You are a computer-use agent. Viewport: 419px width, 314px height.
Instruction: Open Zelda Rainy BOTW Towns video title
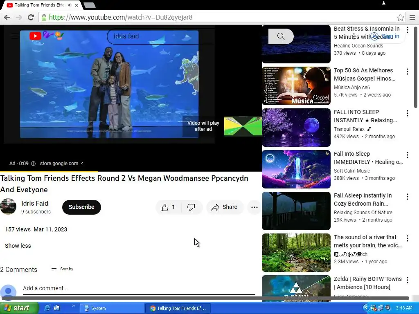pos(368,283)
